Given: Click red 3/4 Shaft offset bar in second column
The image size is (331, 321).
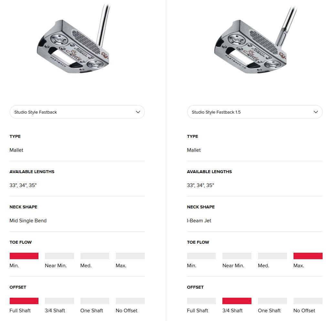Looking at the screenshot, I should 237,301.
